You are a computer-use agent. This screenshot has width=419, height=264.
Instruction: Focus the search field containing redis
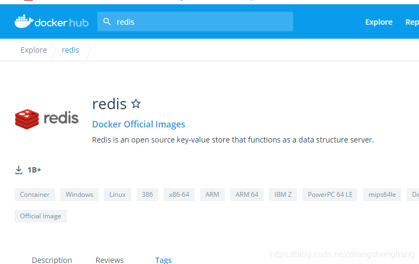pos(195,22)
